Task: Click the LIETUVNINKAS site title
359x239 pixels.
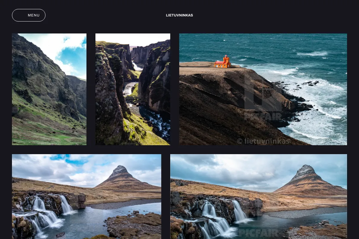Action: (180, 15)
